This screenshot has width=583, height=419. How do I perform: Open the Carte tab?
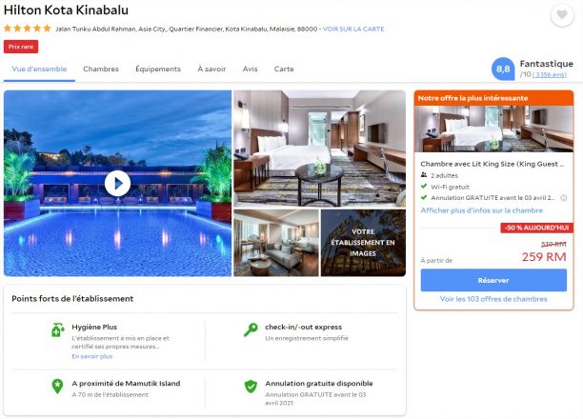[x=284, y=69]
